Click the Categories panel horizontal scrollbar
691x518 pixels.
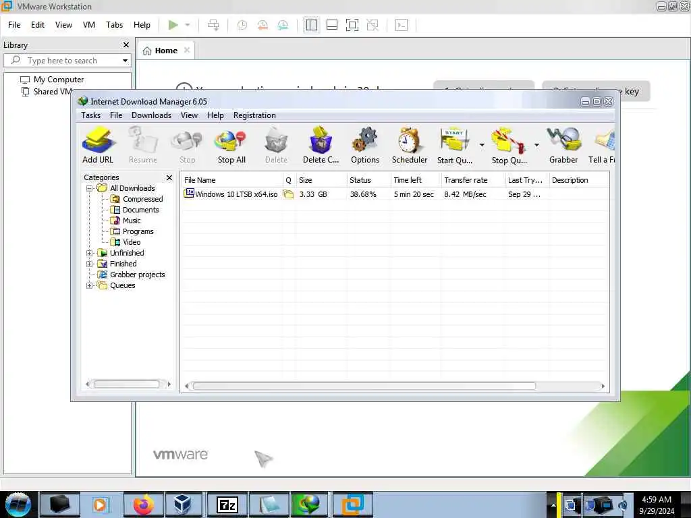pyautogui.click(x=126, y=384)
